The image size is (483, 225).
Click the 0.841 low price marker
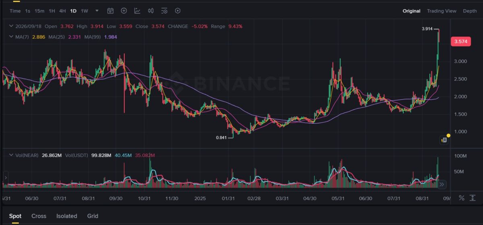[x=221, y=137]
